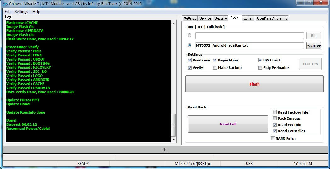Viewport: 330px width, 169px height.
Task: Switch to the Service tab
Action: point(205,18)
